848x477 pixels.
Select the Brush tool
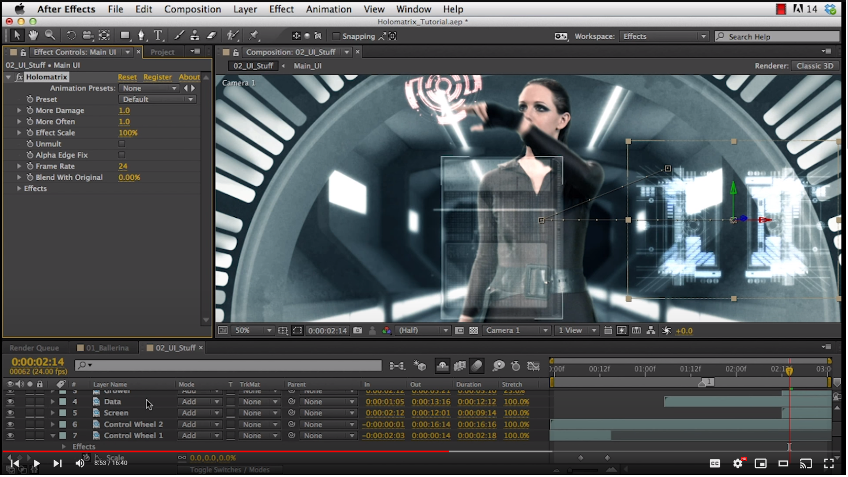pos(179,35)
